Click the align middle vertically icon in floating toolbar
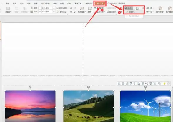The width and height of the screenshot is (173, 122). tap(135, 83)
